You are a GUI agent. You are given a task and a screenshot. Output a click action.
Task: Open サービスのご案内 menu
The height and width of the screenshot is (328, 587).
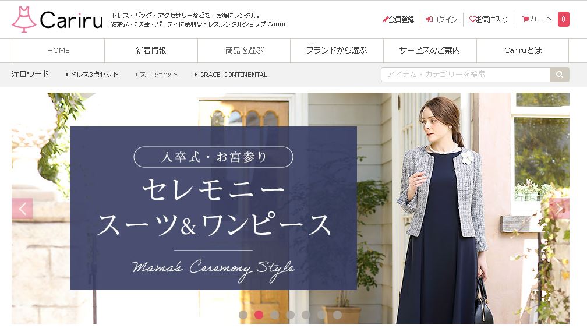pyautogui.click(x=430, y=51)
